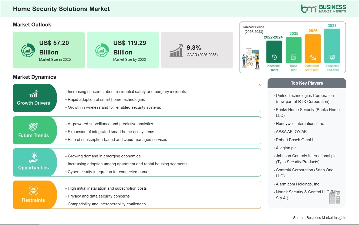Click 'Growing demand in emerging economies'

pyautogui.click(x=104, y=156)
